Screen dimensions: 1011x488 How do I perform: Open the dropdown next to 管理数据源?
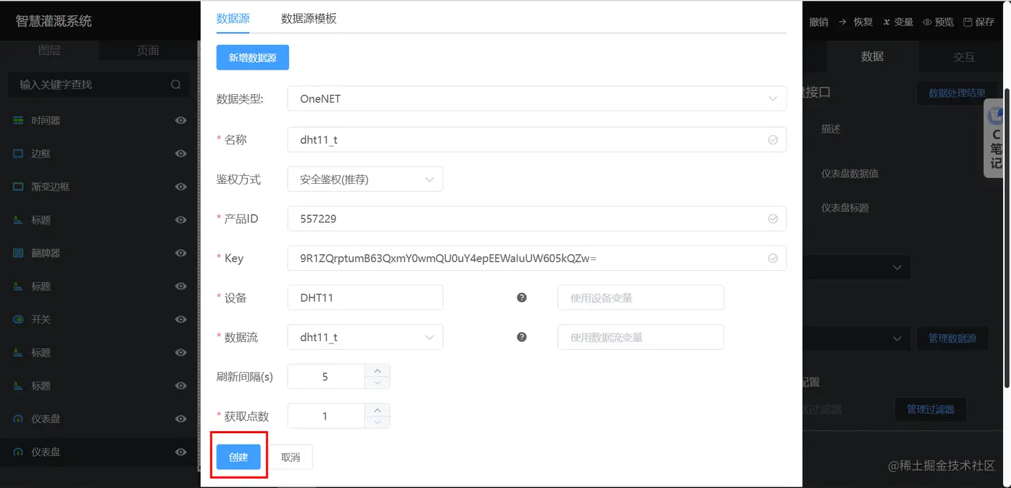pyautogui.click(x=857, y=338)
